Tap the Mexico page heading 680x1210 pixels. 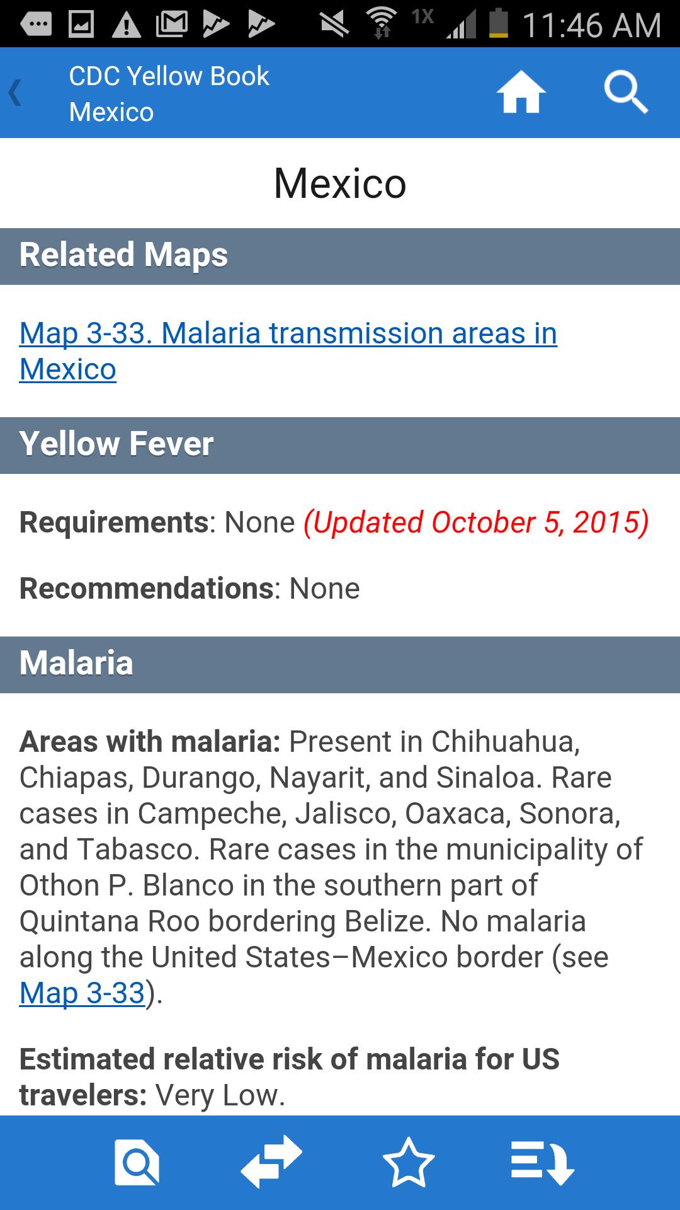(x=340, y=183)
